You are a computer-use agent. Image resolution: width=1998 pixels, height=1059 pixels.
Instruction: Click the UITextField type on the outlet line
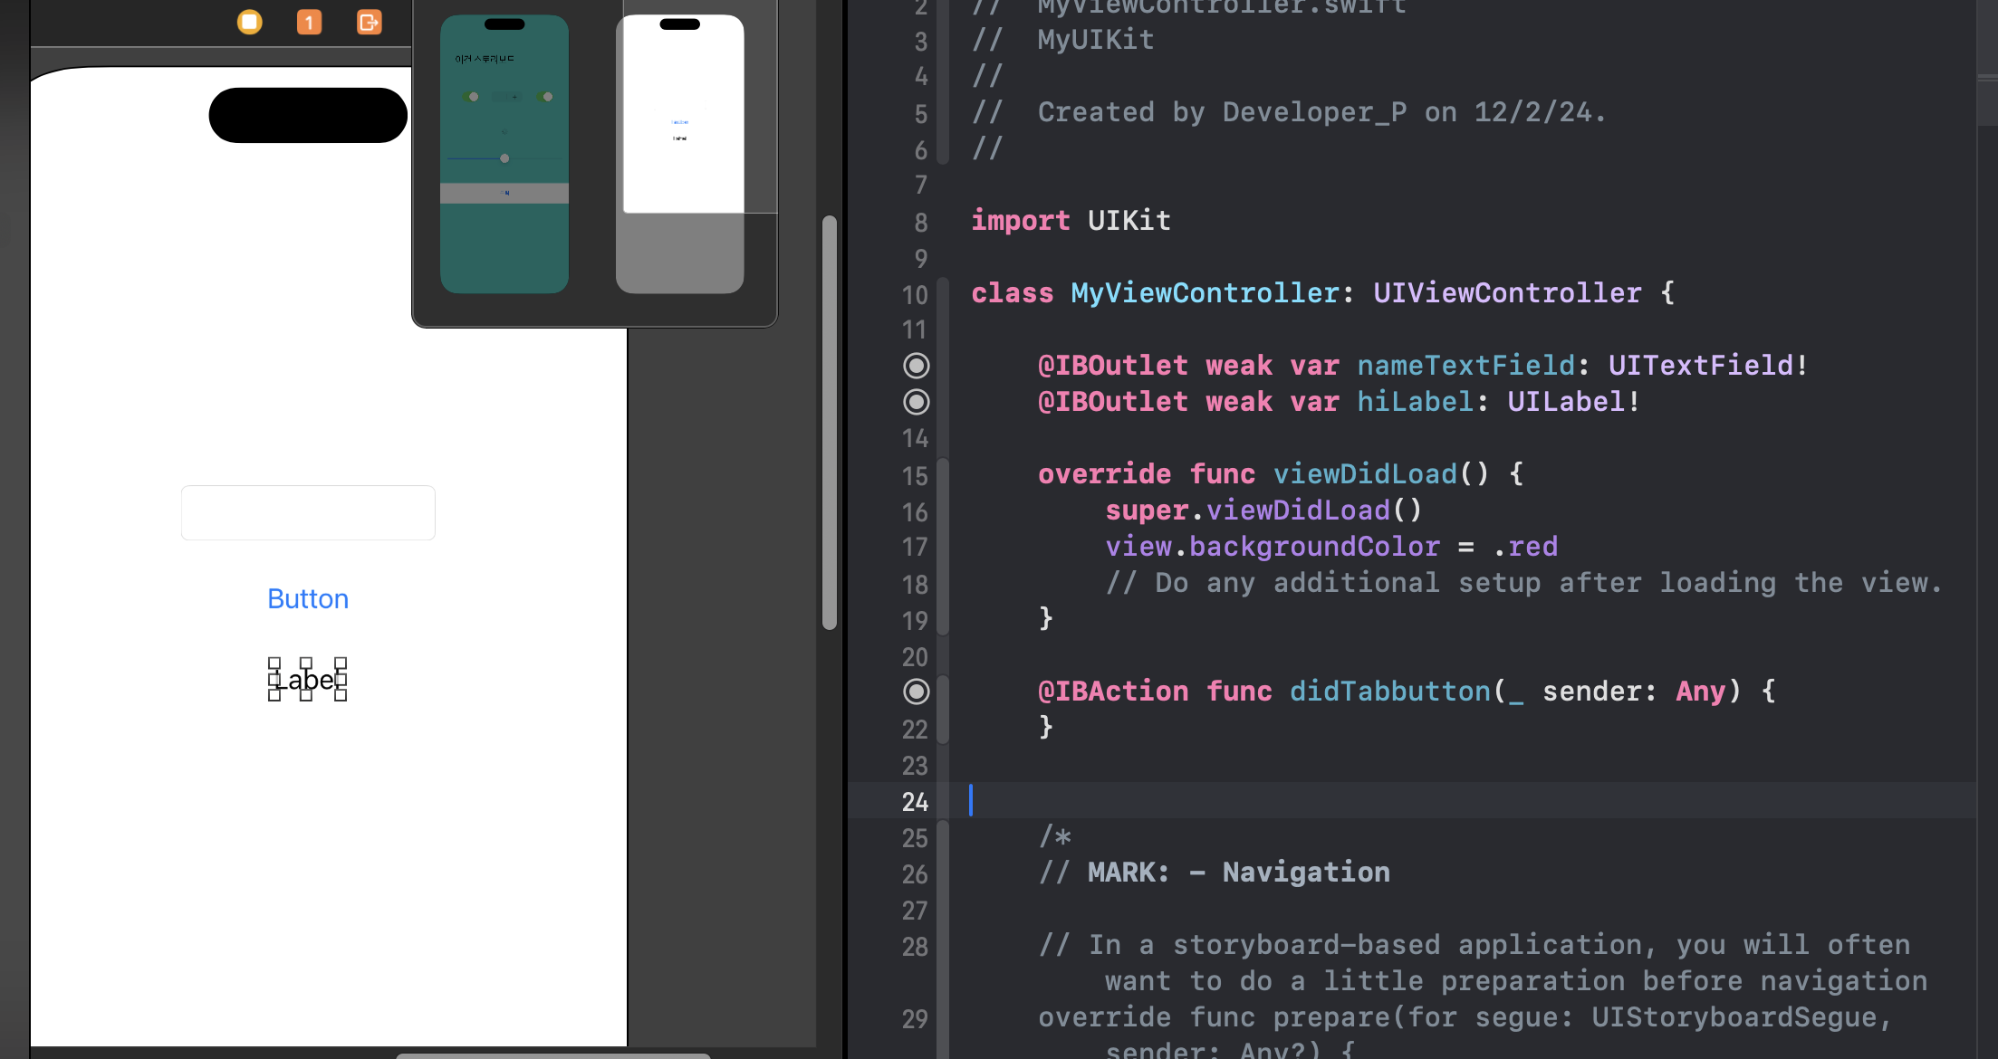pyautogui.click(x=1700, y=366)
